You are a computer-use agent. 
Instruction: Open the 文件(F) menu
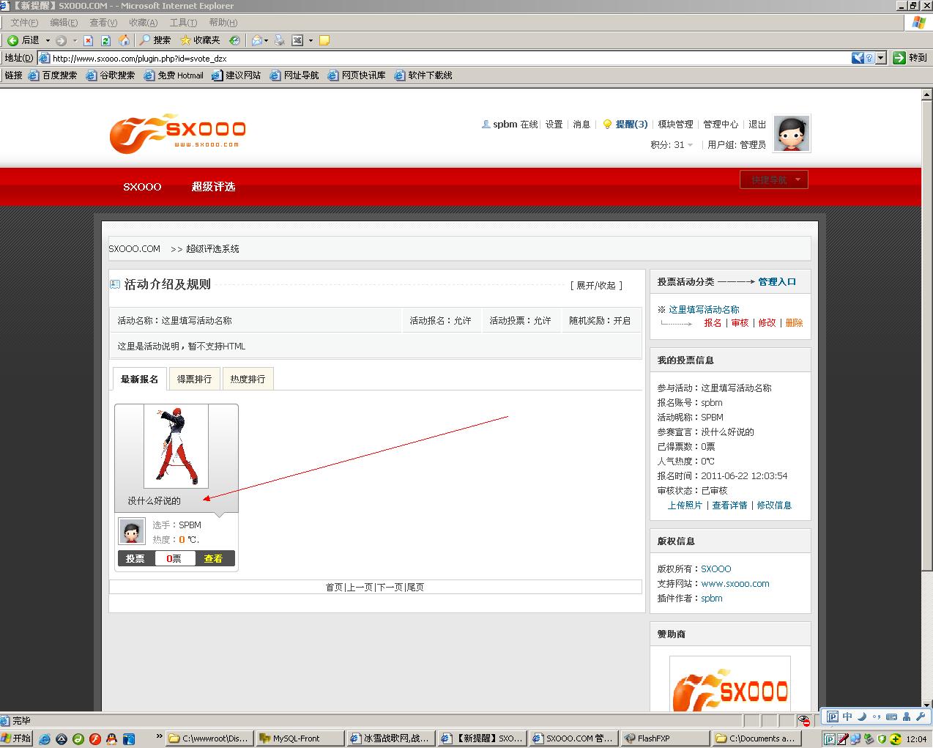(x=24, y=23)
